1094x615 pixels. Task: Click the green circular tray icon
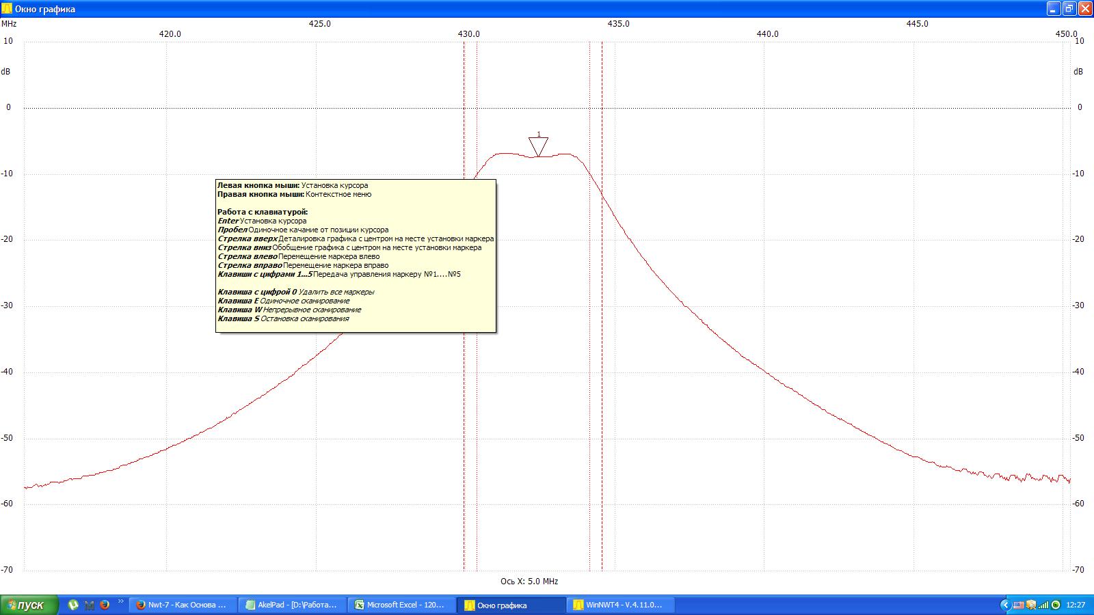tap(1056, 605)
